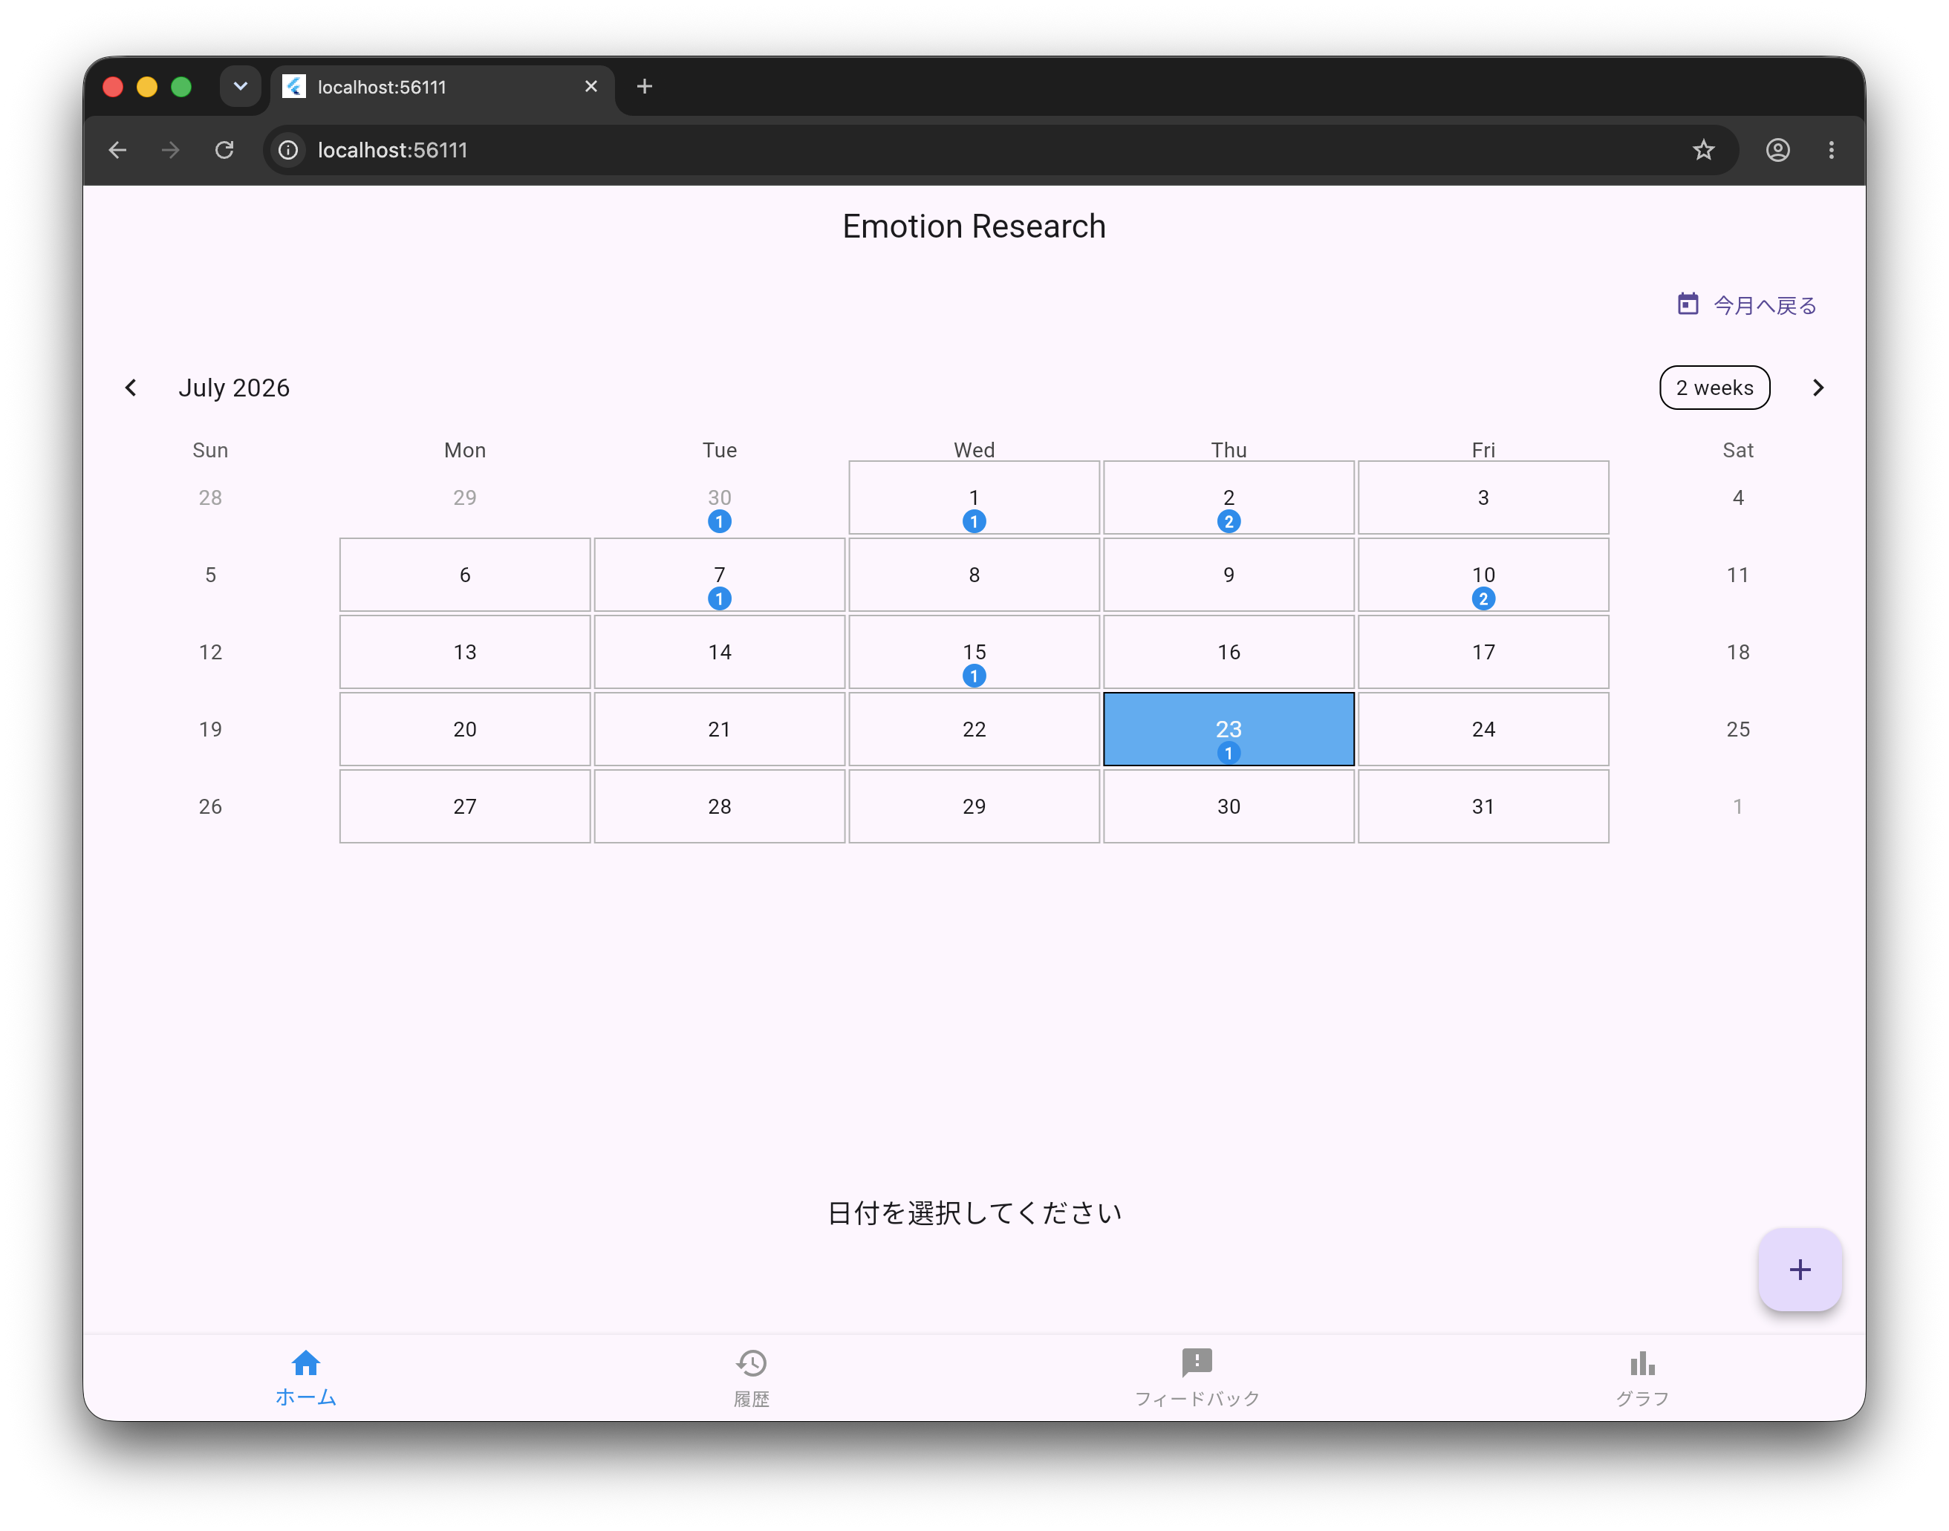Open the ホーム home tab
The width and height of the screenshot is (1949, 1531).
pyautogui.click(x=306, y=1378)
